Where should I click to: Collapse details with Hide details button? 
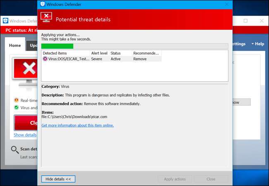58,179
